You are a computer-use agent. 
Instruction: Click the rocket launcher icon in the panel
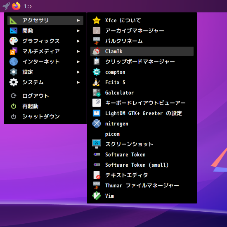[6, 6]
